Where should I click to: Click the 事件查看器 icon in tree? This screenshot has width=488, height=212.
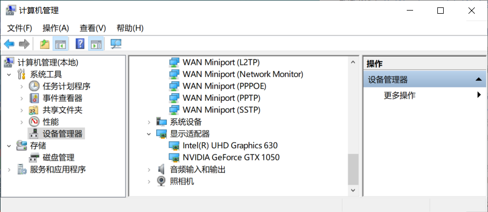tap(34, 99)
